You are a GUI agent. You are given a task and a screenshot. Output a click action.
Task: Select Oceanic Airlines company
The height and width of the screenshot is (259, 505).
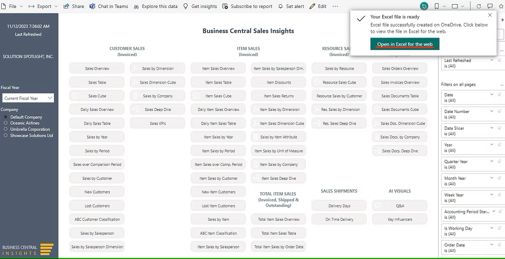[6, 123]
